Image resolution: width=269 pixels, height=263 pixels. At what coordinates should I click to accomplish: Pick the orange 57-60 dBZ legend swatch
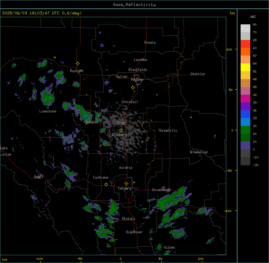(245, 52)
